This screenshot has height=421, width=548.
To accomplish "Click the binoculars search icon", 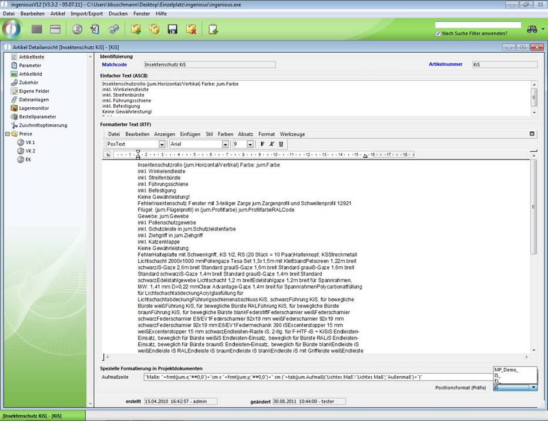I will click(532, 29).
